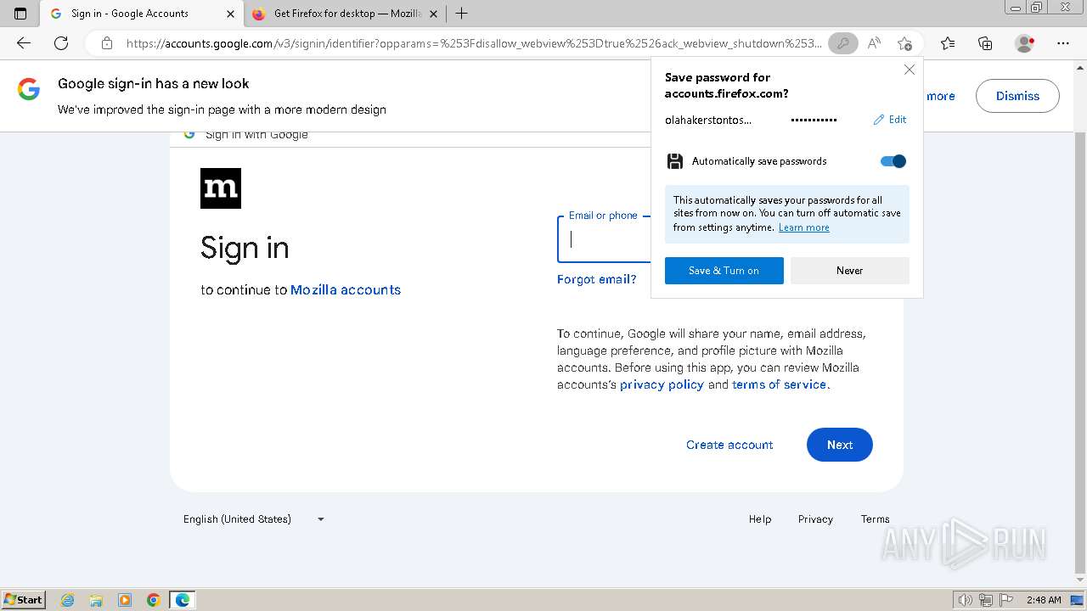Viewport: 1087px width, 611px height.
Task: Toggle Automatically save passwords switch
Action: click(893, 161)
